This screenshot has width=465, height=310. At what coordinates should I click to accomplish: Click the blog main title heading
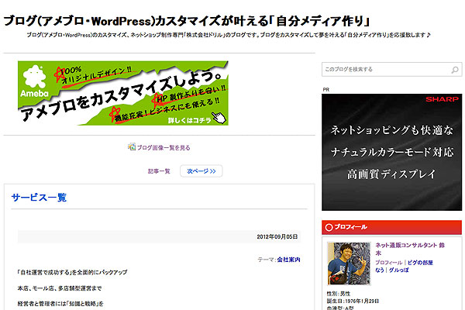pyautogui.click(x=187, y=21)
